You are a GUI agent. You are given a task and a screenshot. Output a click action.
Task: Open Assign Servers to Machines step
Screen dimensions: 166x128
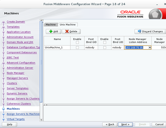[23, 114]
